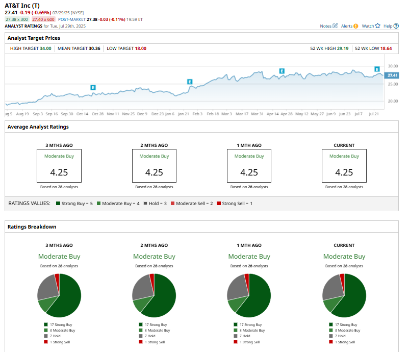Click the 27.41 current price tag on chart
The image size is (409, 352).
tap(392, 76)
